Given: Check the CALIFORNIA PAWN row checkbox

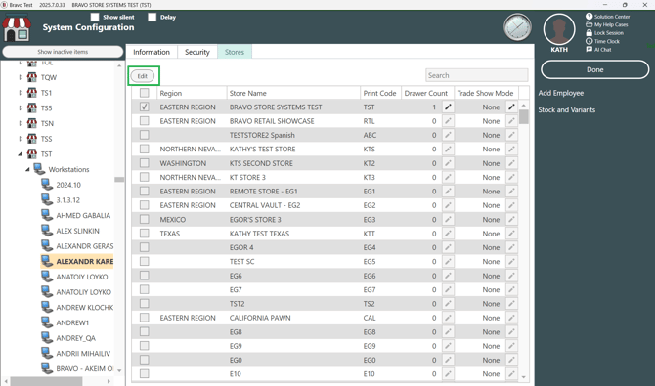Looking at the screenshot, I should pyautogui.click(x=144, y=318).
